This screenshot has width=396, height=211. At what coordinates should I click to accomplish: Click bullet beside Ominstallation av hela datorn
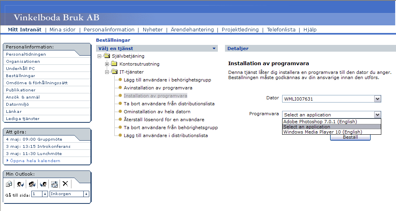120,112
